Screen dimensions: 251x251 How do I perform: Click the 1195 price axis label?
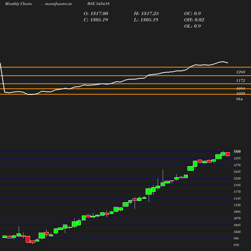point(237,185)
